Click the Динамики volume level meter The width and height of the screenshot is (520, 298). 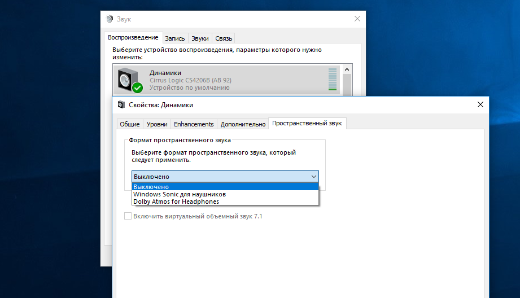[332, 80]
